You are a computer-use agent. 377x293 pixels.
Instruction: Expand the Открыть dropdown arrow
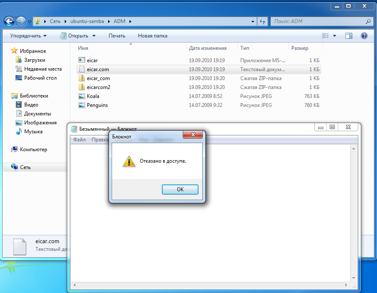coord(94,36)
